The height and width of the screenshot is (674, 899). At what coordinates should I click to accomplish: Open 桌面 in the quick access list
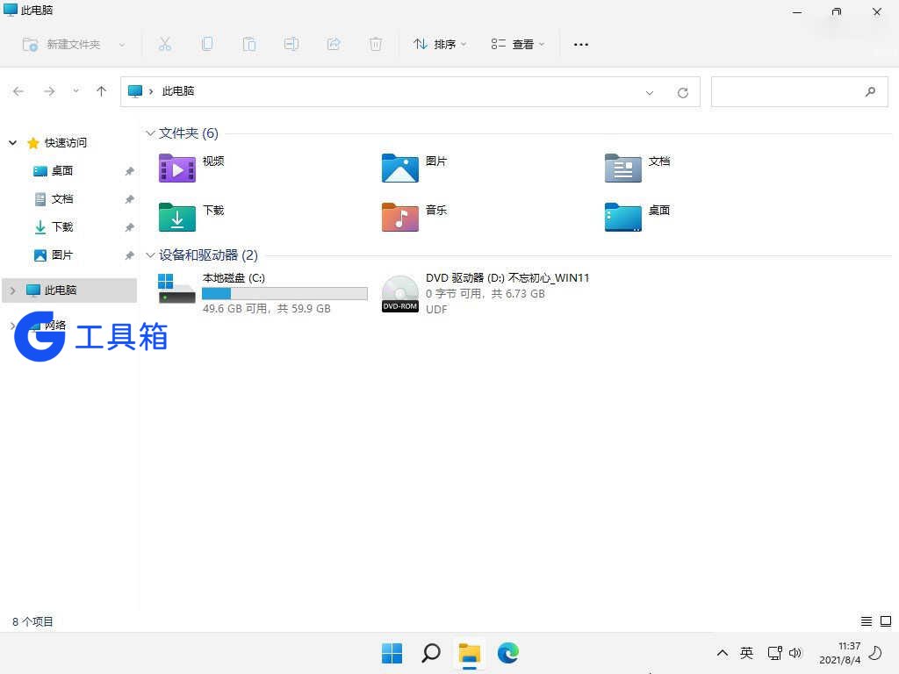62,171
